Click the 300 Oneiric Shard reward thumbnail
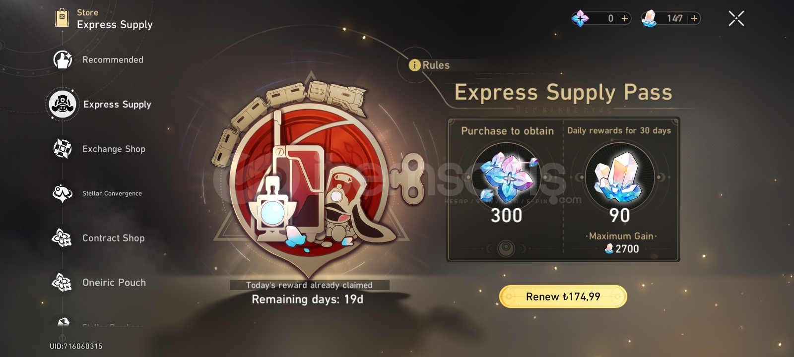The width and height of the screenshot is (794, 357). [x=507, y=176]
